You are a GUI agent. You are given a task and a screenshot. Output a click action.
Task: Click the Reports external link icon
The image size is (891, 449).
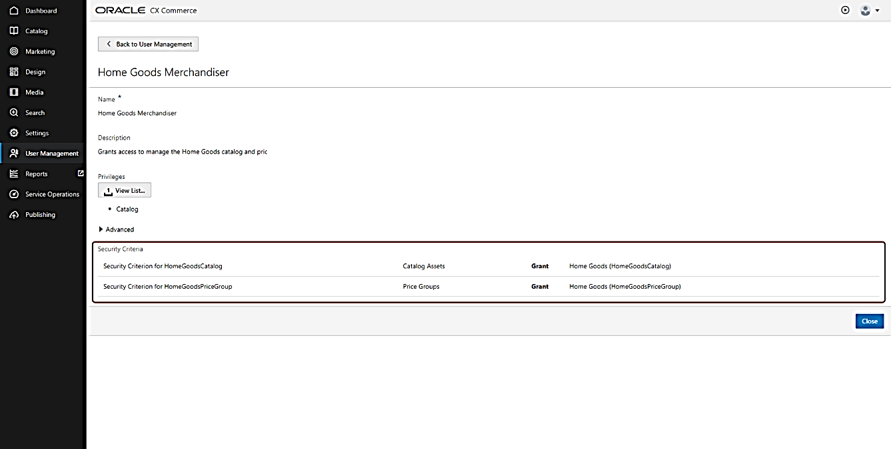pyautogui.click(x=81, y=174)
